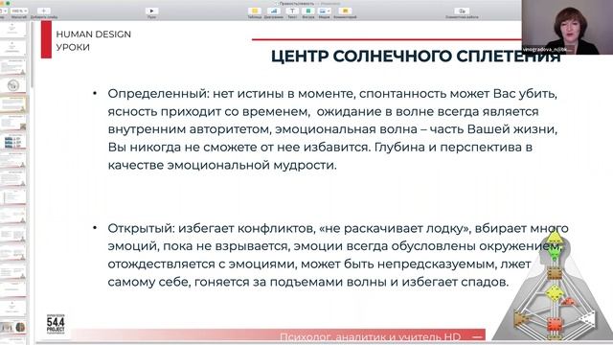Select the first slide thumbnail in navigator

click(x=12, y=30)
